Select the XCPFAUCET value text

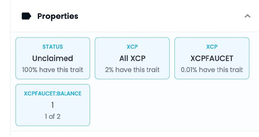212,58
